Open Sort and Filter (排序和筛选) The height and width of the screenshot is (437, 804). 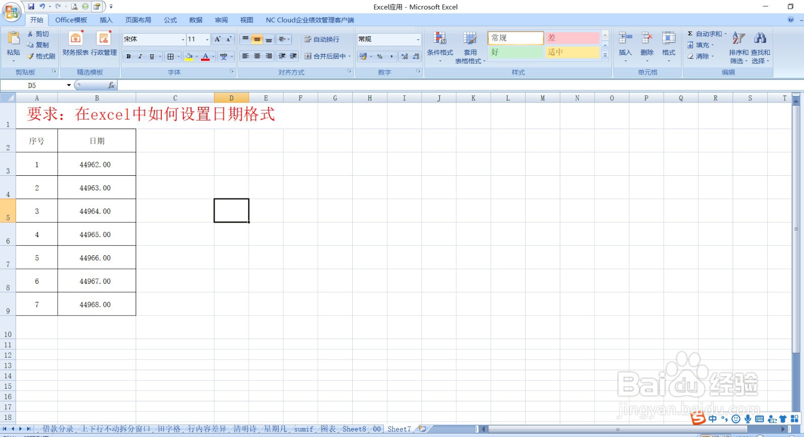(x=738, y=47)
